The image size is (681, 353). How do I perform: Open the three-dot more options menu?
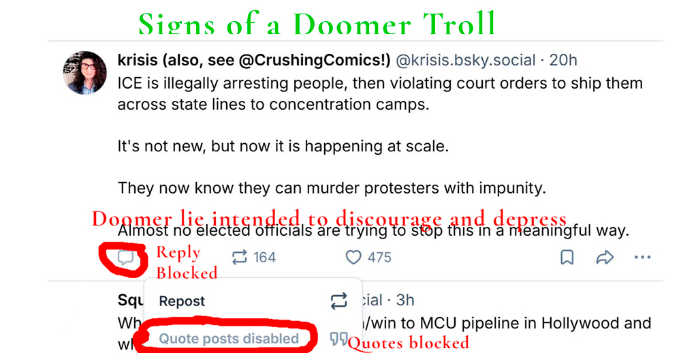point(642,258)
